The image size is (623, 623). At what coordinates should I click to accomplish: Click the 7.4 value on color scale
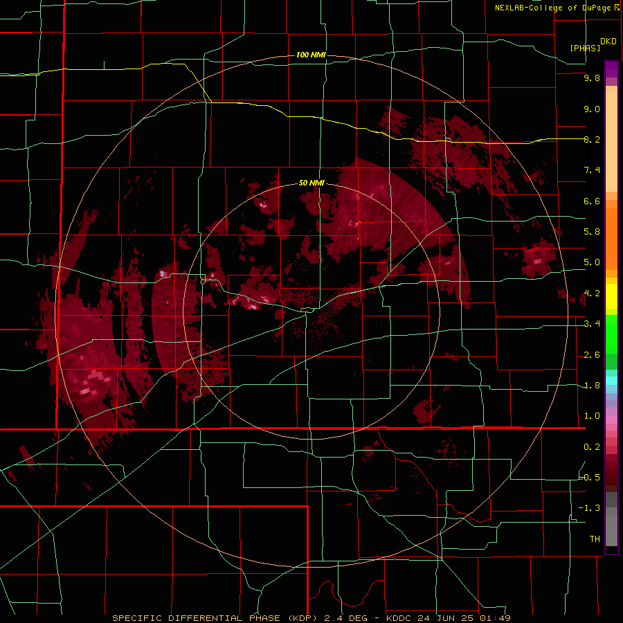click(x=592, y=170)
